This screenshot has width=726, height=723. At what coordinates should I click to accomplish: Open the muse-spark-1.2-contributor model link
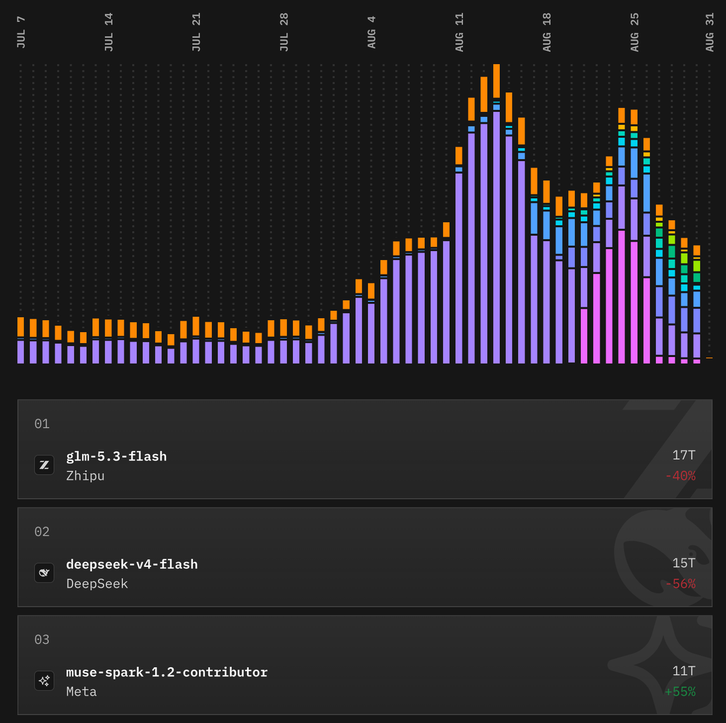click(x=167, y=672)
